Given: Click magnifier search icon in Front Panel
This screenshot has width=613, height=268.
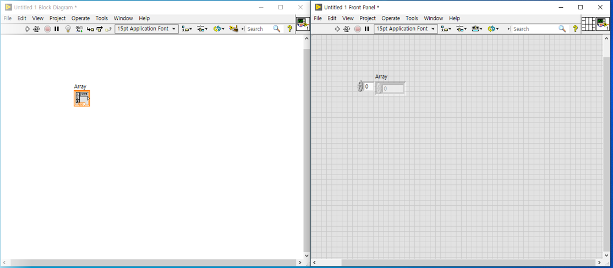Looking at the screenshot, I should [562, 29].
